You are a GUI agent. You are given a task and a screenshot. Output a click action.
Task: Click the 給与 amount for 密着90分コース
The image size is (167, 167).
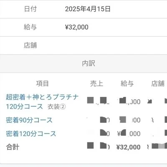coord(130,120)
